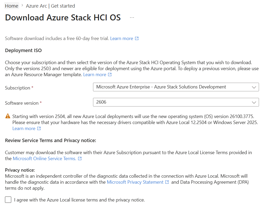Open Learn more link about free trial
This screenshot has width=265, height=213.
click(122, 38)
